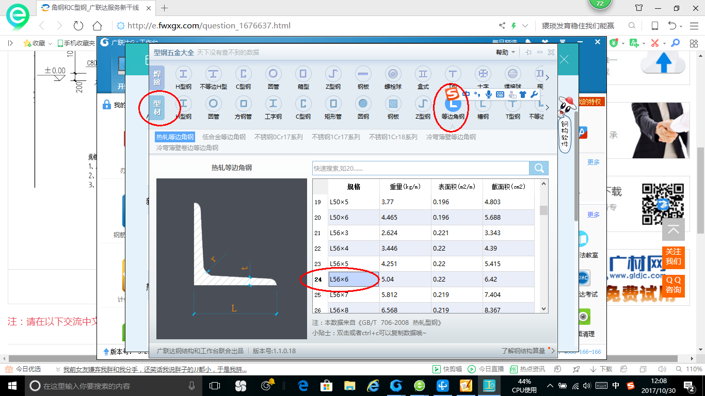Select 冷弯薄壁卷边等边角钢 sub-tab
The image size is (705, 396).
tap(187, 147)
